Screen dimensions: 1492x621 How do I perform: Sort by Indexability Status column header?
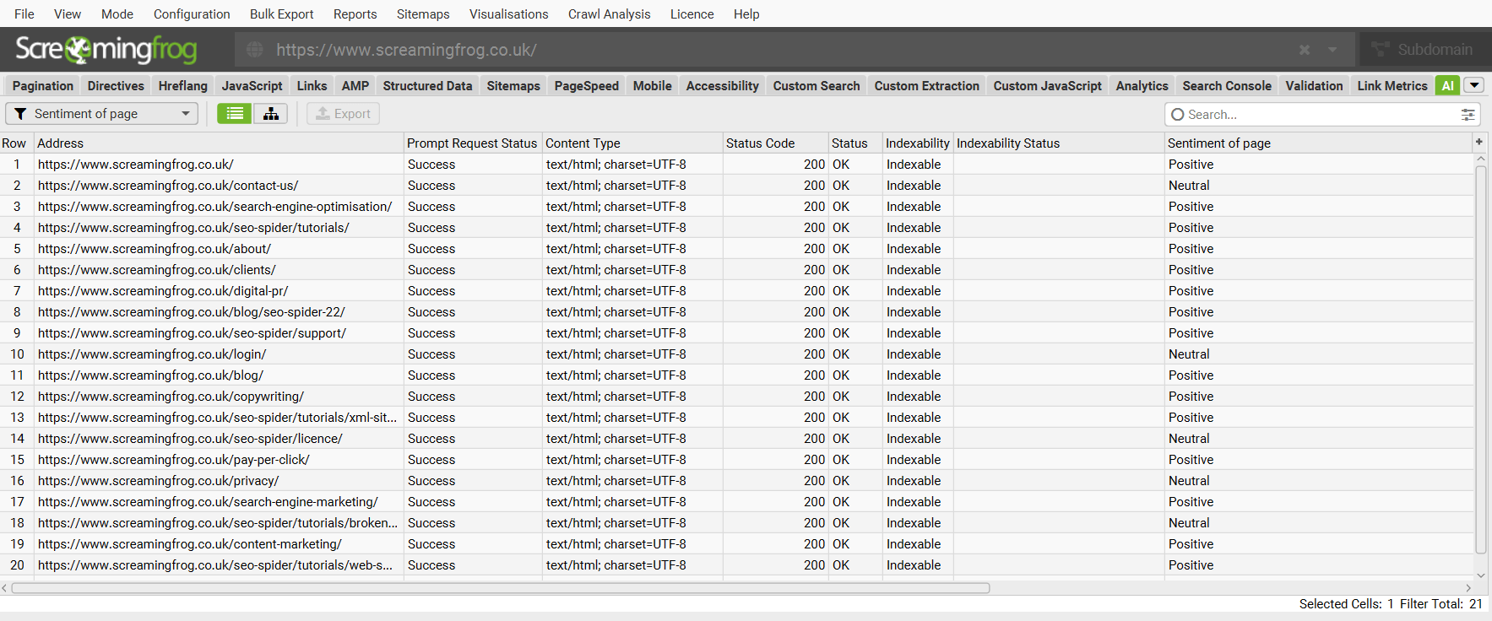point(1059,143)
